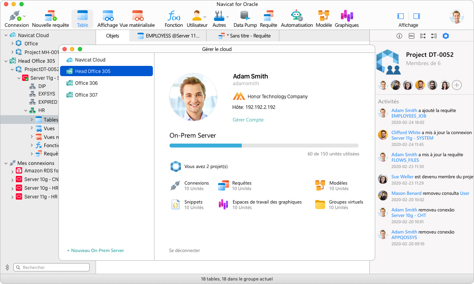
Task: Collapse the HR schema node
Action: pos(25,111)
